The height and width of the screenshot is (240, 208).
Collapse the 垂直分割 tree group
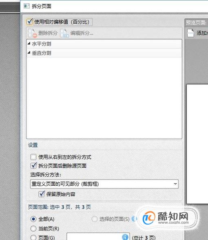(x=29, y=53)
